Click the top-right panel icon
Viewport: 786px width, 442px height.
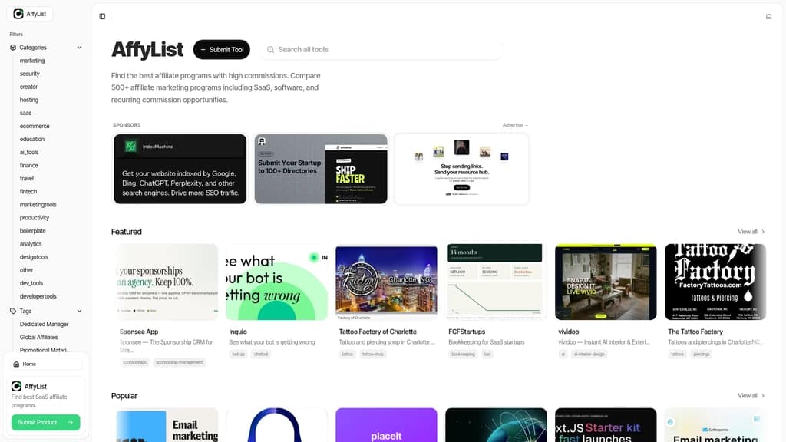click(768, 17)
